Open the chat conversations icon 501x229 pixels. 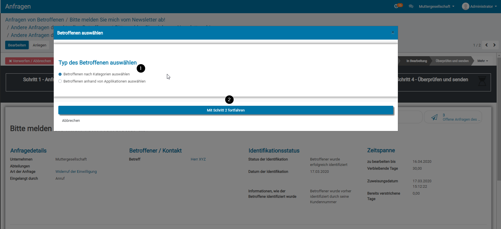411,6
